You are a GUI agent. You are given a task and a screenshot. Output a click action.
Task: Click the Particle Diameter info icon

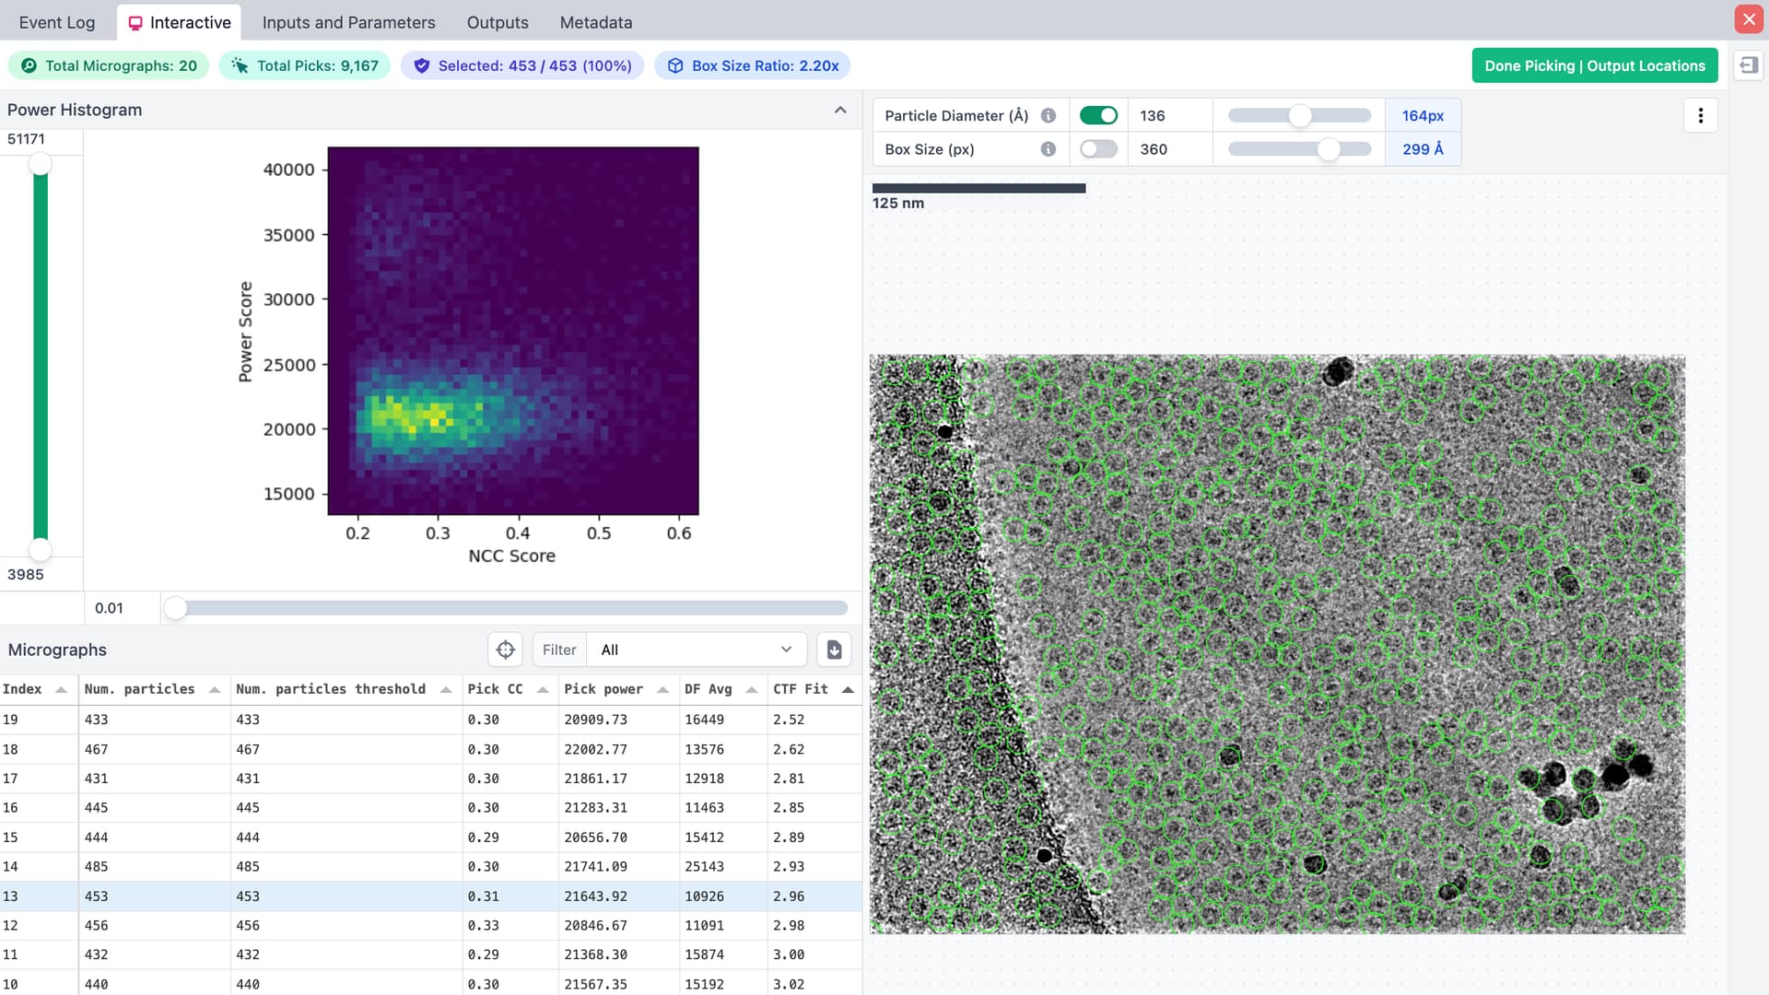pos(1048,115)
